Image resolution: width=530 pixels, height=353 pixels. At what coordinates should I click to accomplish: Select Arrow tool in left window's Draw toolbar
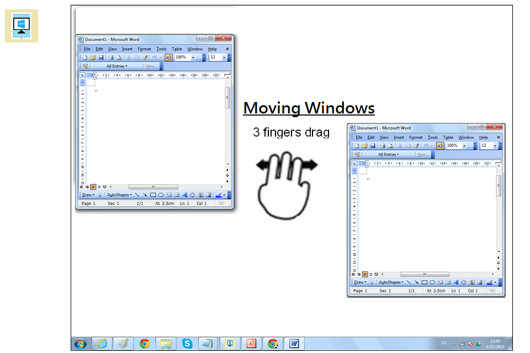tap(145, 195)
